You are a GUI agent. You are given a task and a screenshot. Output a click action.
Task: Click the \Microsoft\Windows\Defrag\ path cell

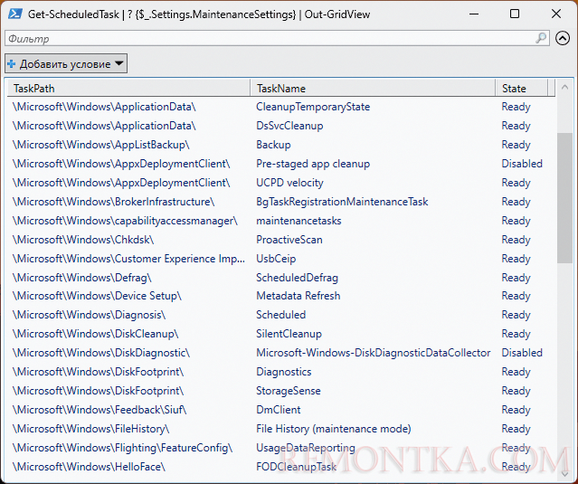[x=81, y=278]
